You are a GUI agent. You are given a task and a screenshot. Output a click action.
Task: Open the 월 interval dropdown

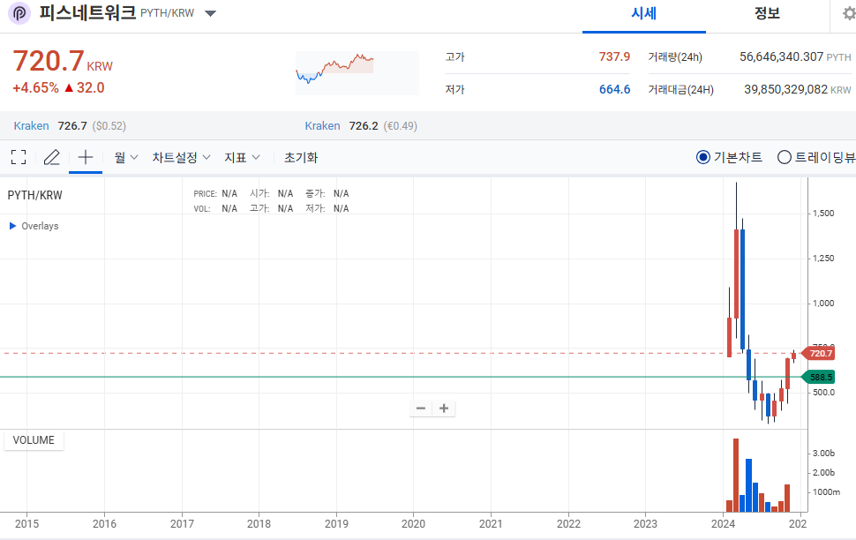[x=125, y=157]
